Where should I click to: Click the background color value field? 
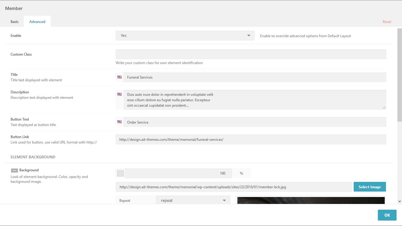coord(170,173)
